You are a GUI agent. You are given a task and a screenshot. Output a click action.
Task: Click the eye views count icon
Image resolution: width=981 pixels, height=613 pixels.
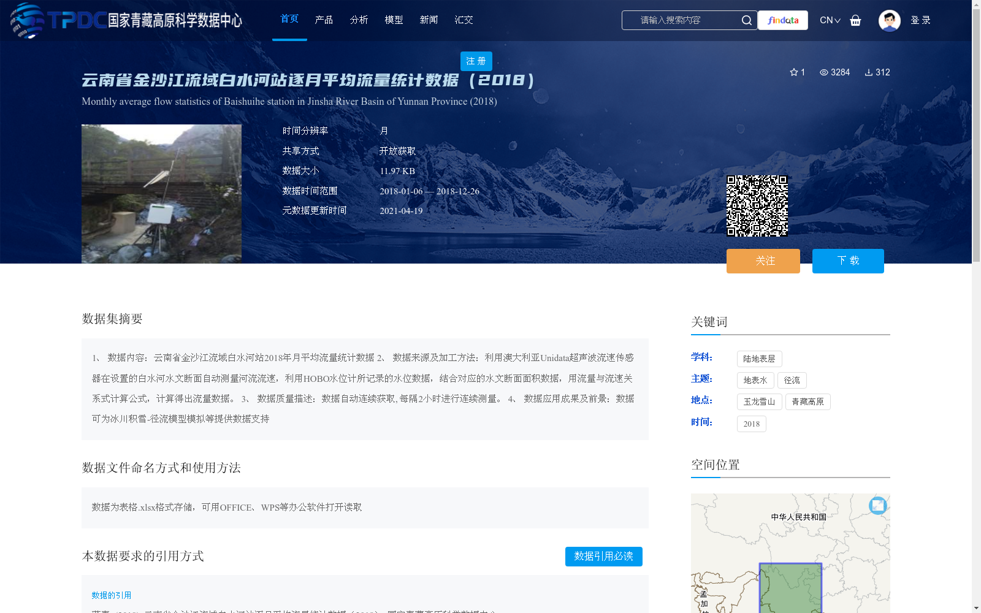pos(824,72)
